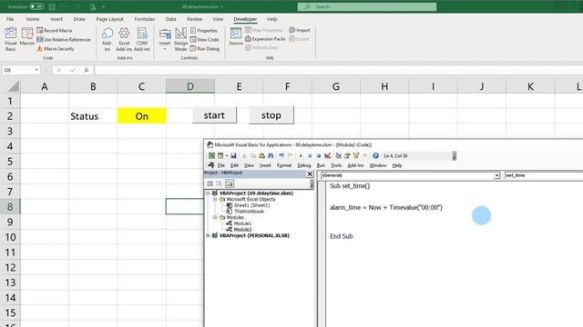The width and height of the screenshot is (583, 327).
Task: Open control Properties
Action: 204,30
